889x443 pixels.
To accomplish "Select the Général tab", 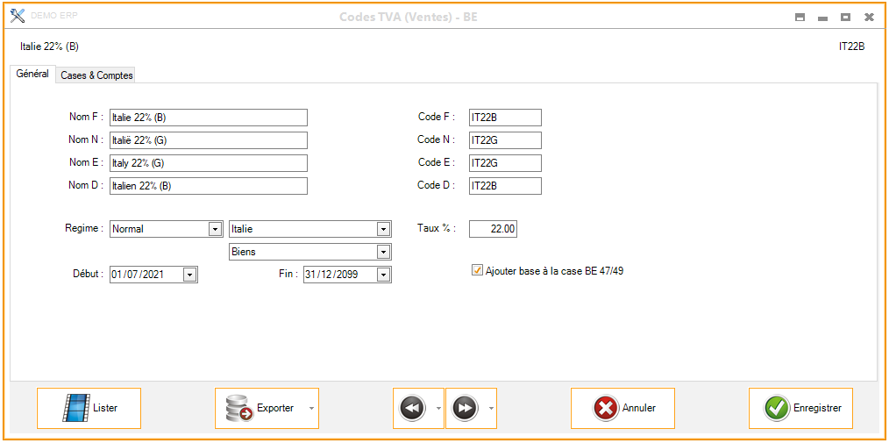I will (32, 75).
